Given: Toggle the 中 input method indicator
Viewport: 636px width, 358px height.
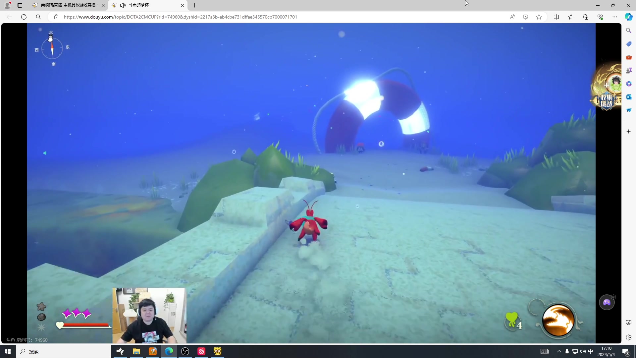Looking at the screenshot, I should (591, 351).
